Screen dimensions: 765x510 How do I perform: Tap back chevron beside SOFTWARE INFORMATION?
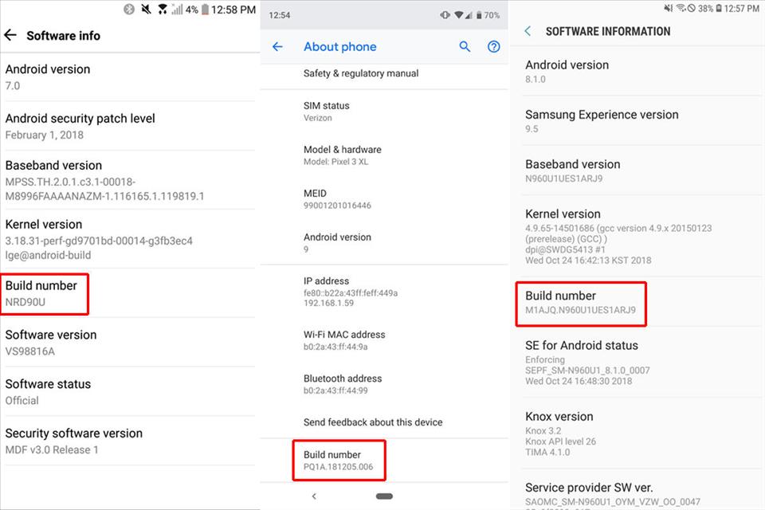pyautogui.click(x=528, y=31)
